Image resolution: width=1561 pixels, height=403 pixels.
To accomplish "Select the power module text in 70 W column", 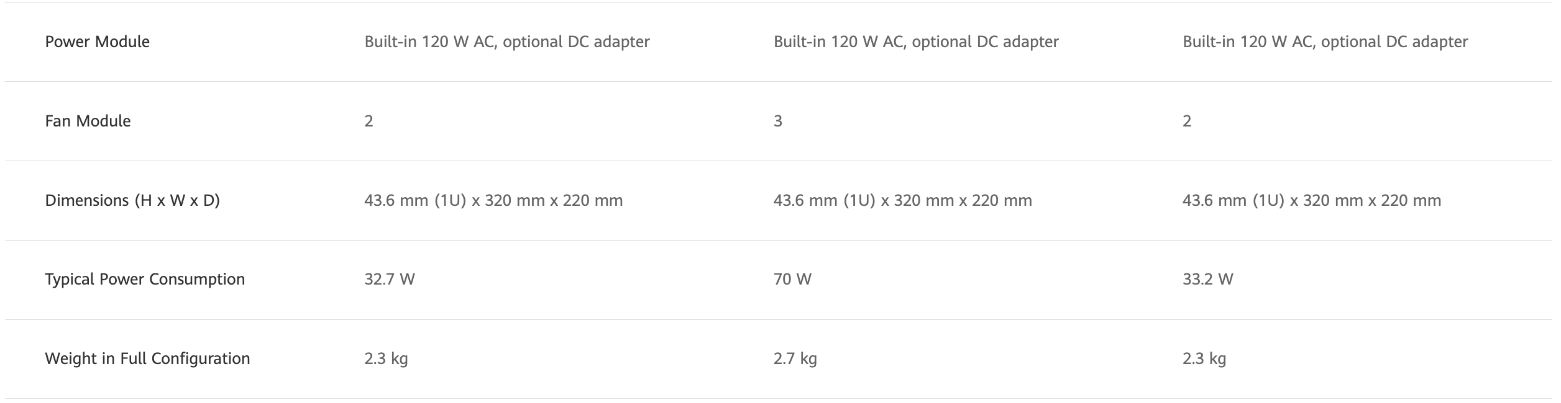I will (916, 42).
